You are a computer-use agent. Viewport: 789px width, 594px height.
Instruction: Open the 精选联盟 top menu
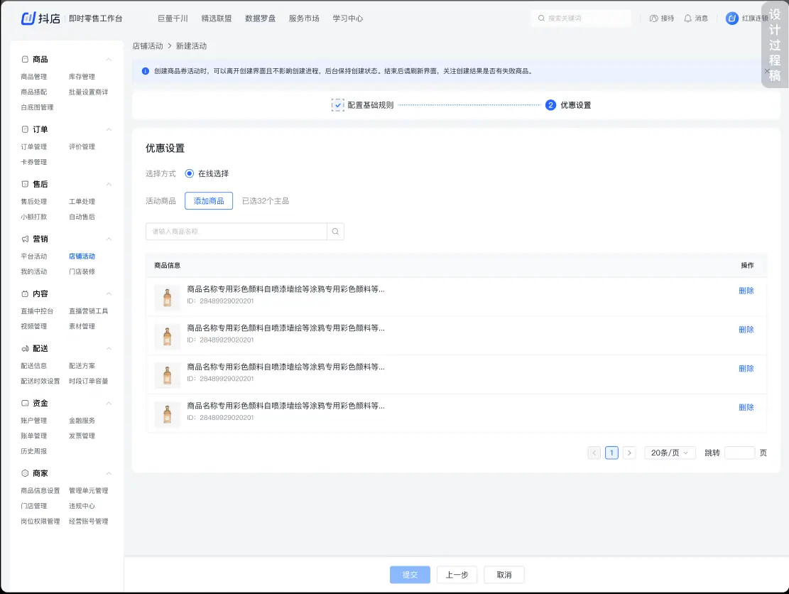pyautogui.click(x=217, y=18)
